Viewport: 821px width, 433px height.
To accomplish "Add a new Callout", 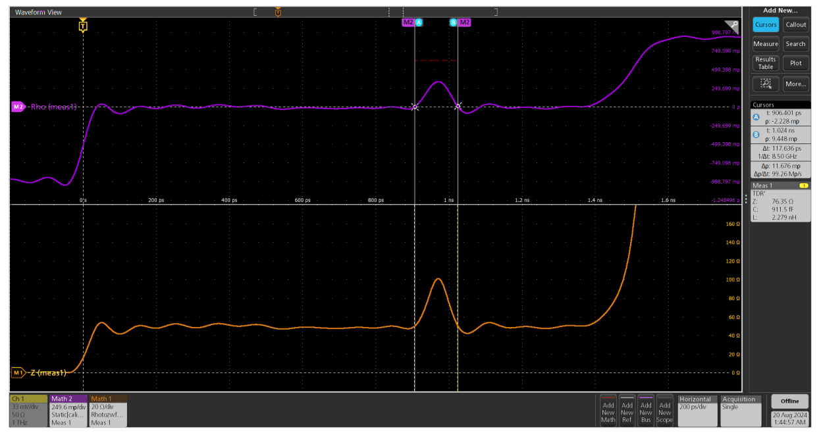I will [x=796, y=24].
